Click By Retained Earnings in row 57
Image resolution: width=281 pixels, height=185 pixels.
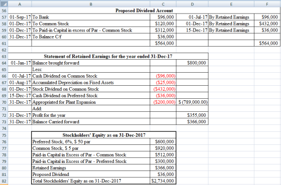pyautogui.click(x=231, y=17)
